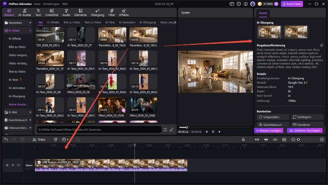Image resolution: width=328 pixels, height=185 pixels.
Task: Click the Transition_2026_02_10(2) timeline clip
Action: point(111,165)
